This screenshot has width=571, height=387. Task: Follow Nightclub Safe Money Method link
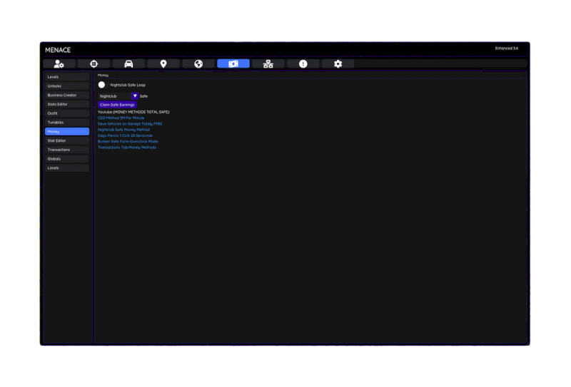pyautogui.click(x=123, y=130)
